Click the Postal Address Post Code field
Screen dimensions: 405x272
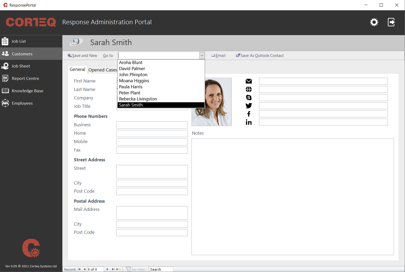152,232
